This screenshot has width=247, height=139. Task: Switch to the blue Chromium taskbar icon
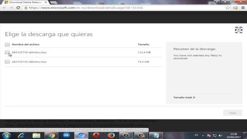(81, 136)
